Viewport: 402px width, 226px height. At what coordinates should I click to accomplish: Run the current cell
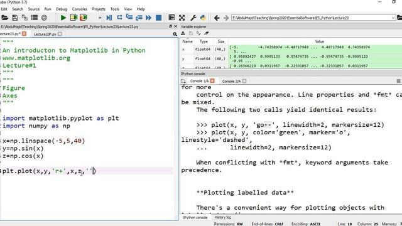(x=73, y=18)
